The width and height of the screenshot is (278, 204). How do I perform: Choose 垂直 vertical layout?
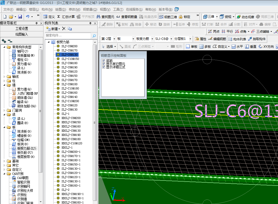click(x=251, y=46)
